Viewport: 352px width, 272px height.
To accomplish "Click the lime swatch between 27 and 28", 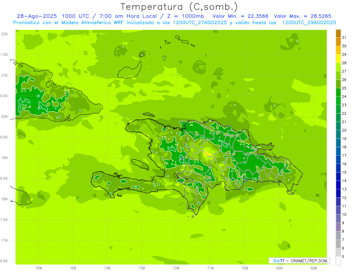I will point(338,67).
